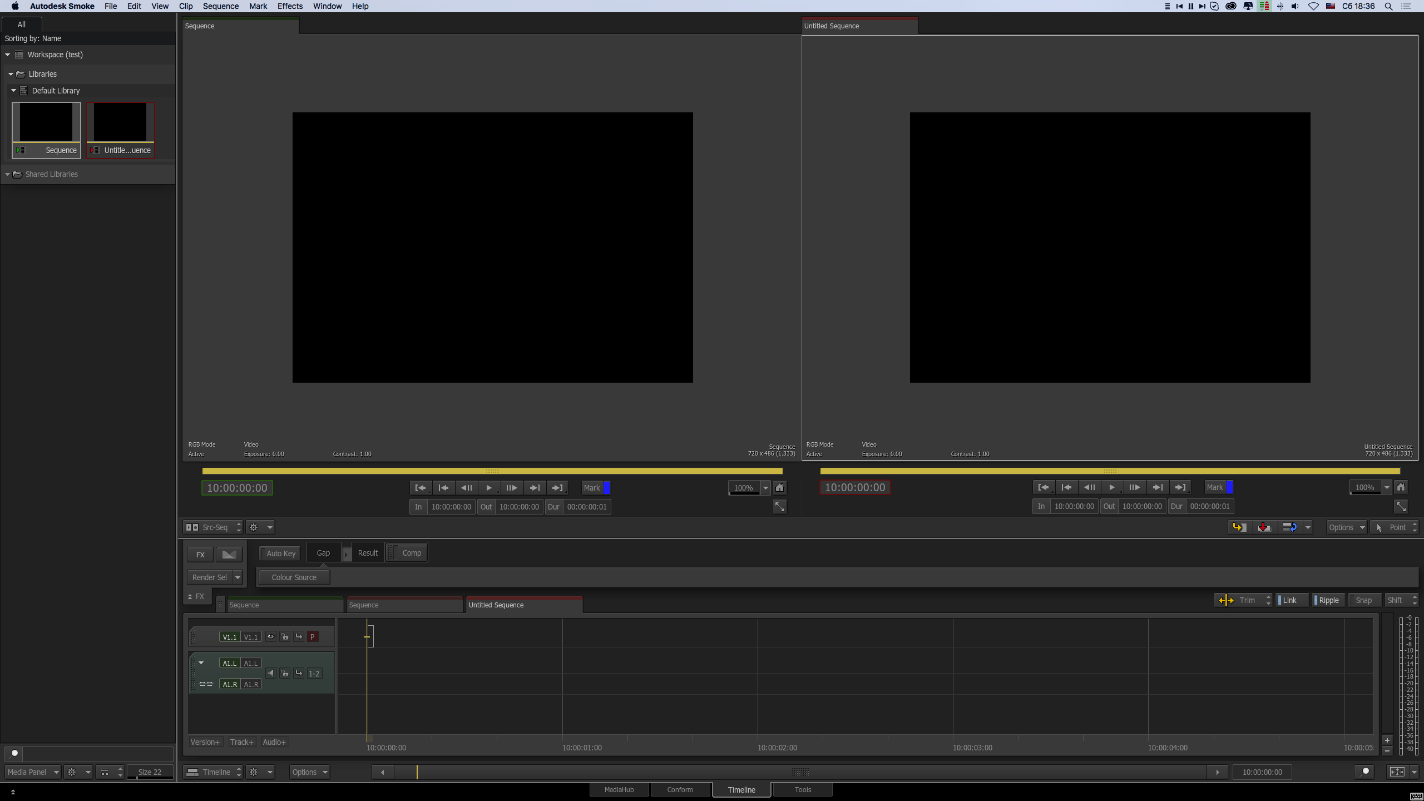Viewport: 1424px width, 801px height.
Task: Open the Media Panel dropdown
Action: point(33,772)
